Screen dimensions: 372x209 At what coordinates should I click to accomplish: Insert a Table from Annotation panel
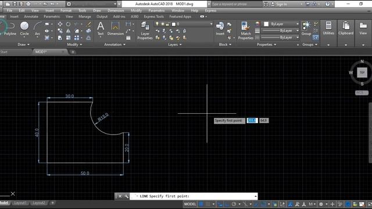point(128,38)
